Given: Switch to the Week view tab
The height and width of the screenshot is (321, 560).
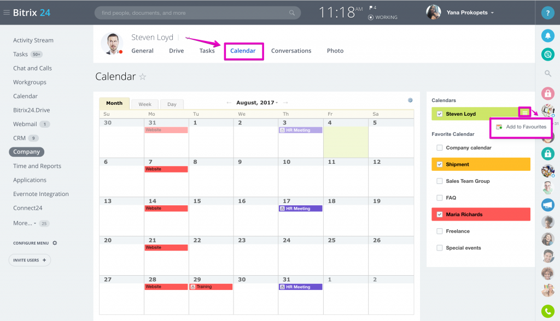Looking at the screenshot, I should (x=145, y=104).
